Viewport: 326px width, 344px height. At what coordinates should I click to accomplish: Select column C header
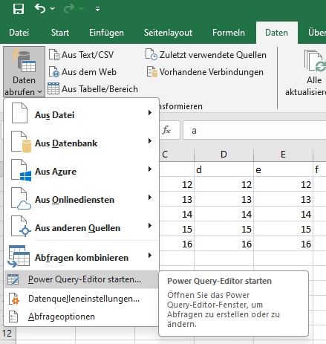click(x=177, y=155)
